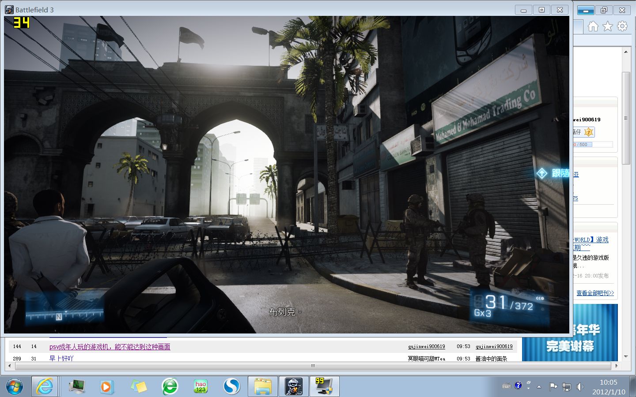Click the yellow 34 FPS counter
The height and width of the screenshot is (397, 636).
[x=21, y=22]
